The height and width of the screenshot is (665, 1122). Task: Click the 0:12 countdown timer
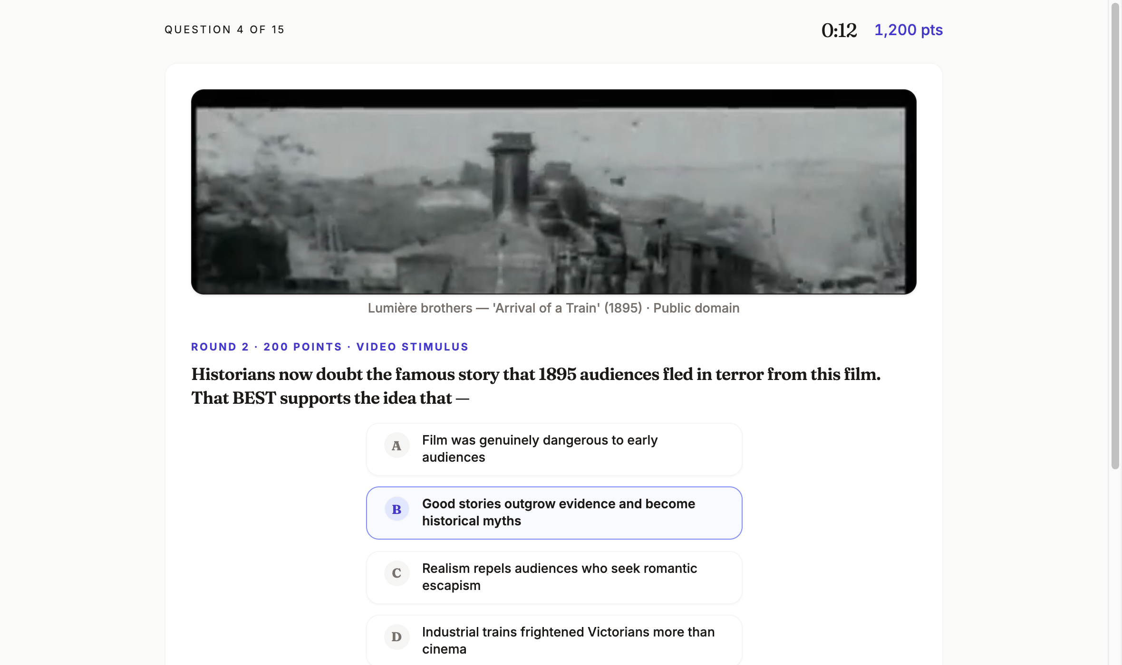pos(839,30)
